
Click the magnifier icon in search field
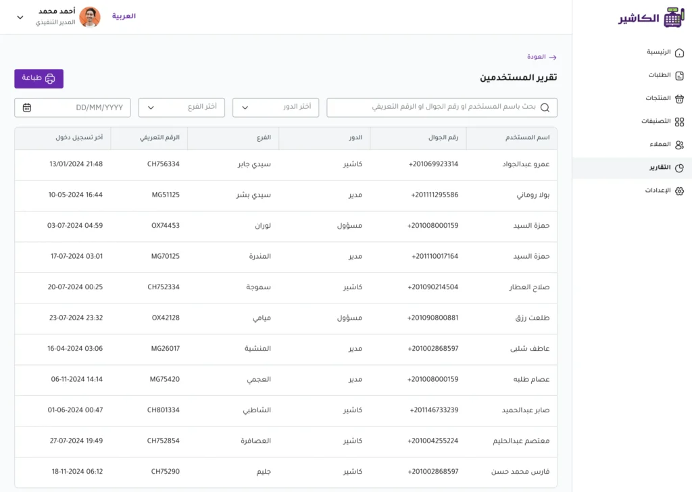pos(545,107)
